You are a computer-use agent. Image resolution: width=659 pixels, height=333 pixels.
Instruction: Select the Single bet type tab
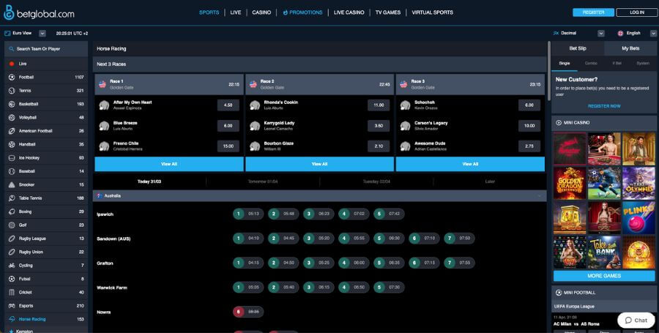(x=565, y=64)
